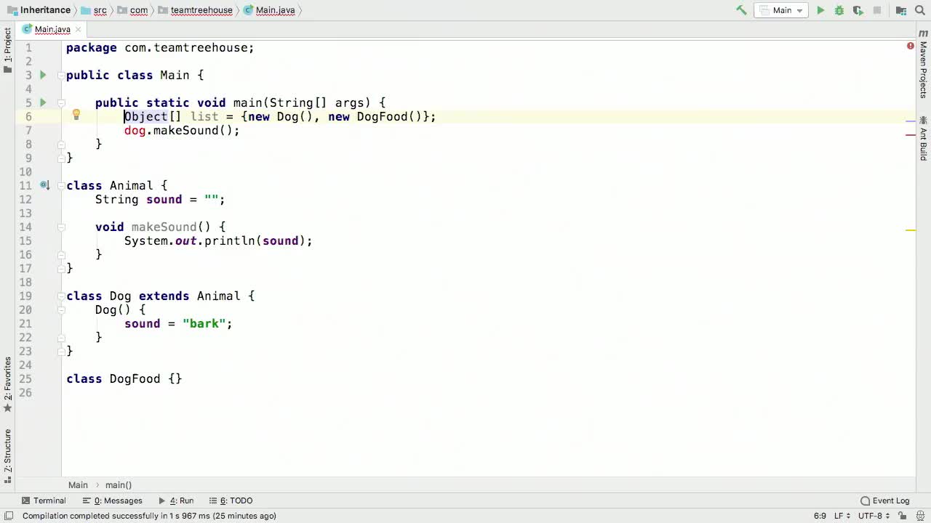
Task: Click the inspection error indicator above the scrollbar
Action: [x=910, y=46]
